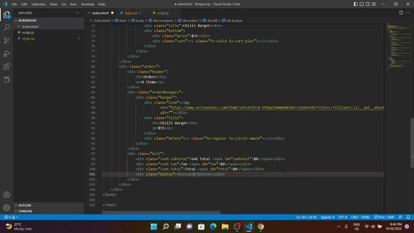Click the Customize Layout icon
The height and width of the screenshot is (233, 414).
point(374,4)
